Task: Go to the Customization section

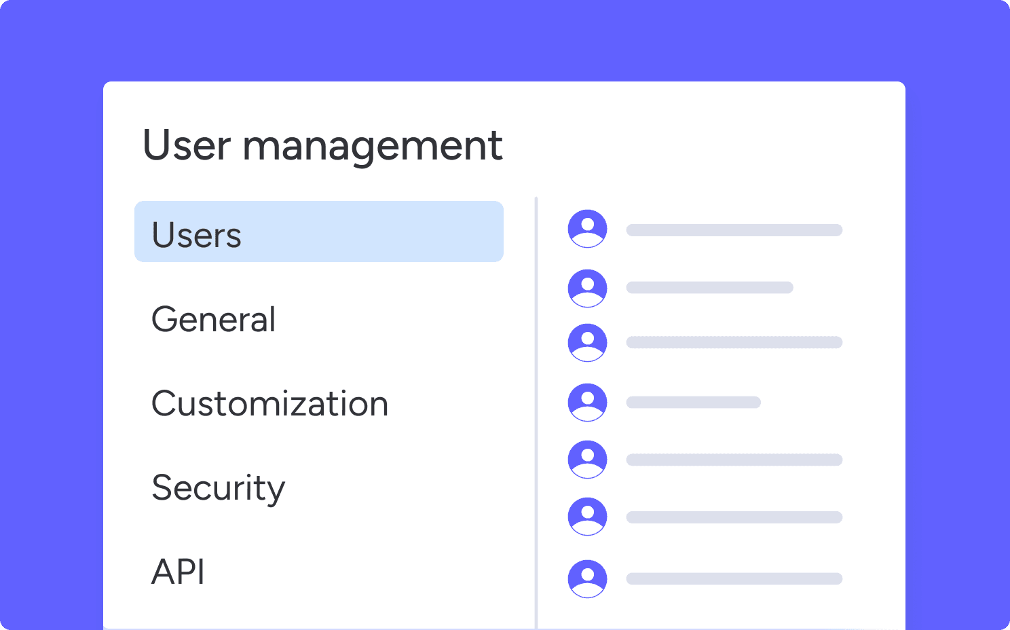Action: (x=269, y=404)
